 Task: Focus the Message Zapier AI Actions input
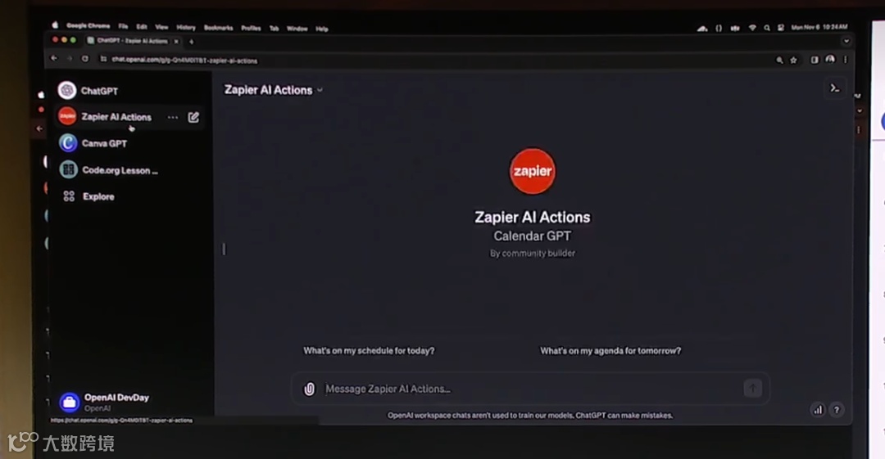point(530,389)
